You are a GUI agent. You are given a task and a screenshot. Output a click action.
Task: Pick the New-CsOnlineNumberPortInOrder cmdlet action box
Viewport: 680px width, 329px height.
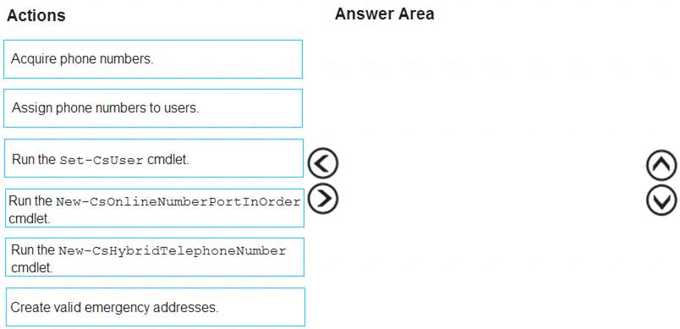click(x=155, y=208)
